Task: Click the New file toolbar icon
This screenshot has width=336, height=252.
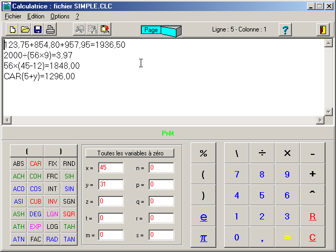Action: pos(12,29)
